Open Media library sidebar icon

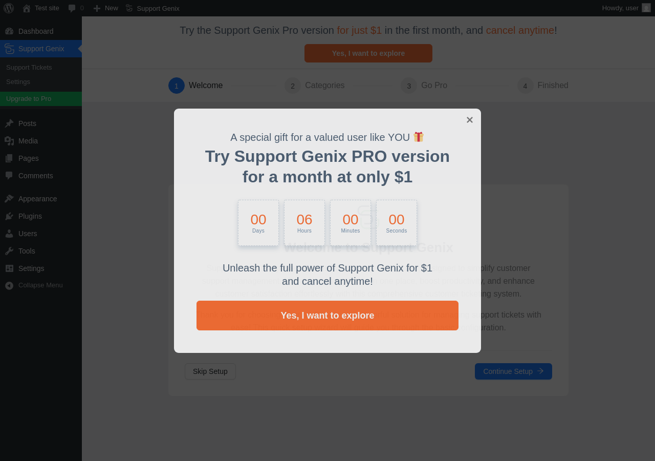tap(9, 141)
